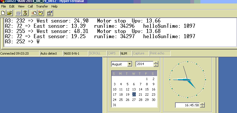This screenshot has height=113, width=237.
Task: Click the runTime: 34296 terminal text
Action: 114,26
